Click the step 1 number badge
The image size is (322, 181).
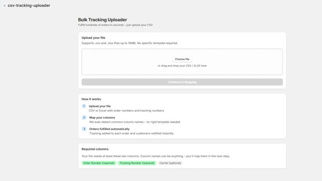coord(84,106)
